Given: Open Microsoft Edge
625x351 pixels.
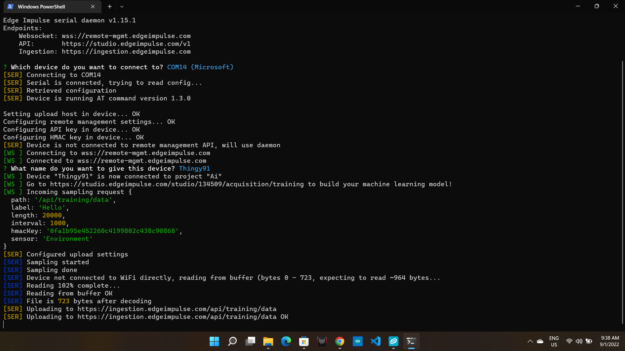Looking at the screenshot, I should 286,341.
